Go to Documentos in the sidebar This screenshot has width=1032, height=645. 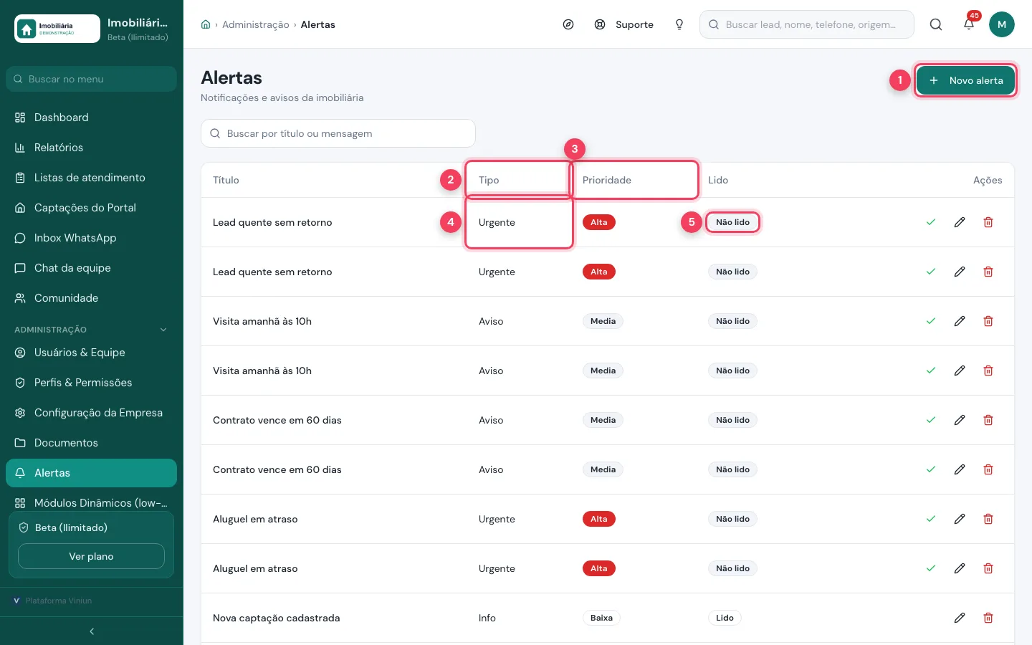pyautogui.click(x=91, y=443)
